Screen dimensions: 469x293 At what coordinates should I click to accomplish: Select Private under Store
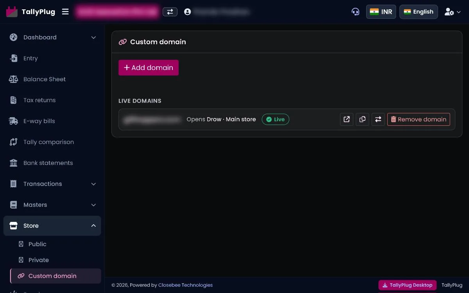(x=55, y=260)
